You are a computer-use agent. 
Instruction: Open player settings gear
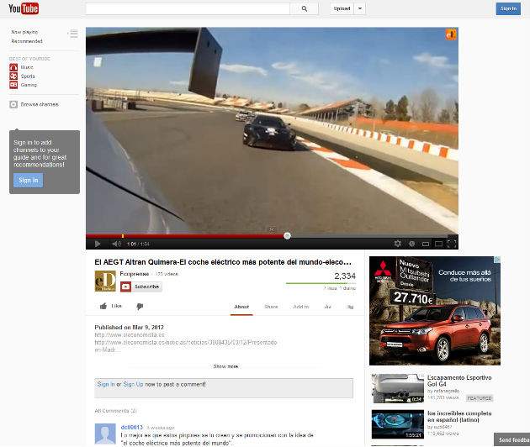click(x=398, y=244)
